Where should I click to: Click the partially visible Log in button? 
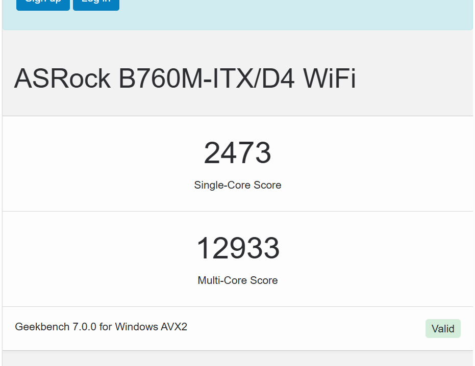click(96, 5)
